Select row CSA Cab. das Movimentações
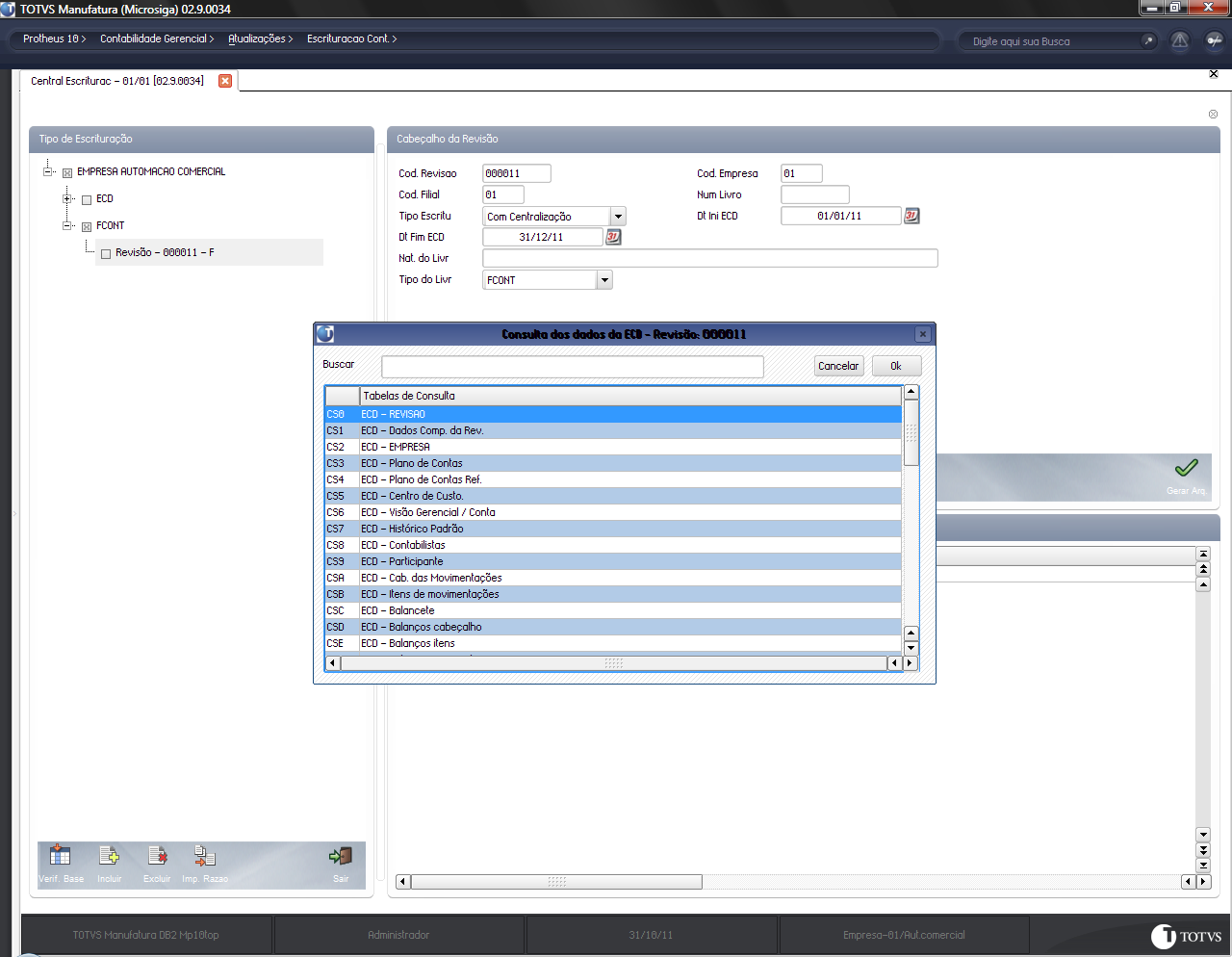Image resolution: width=1232 pixels, height=957 pixels. (613, 578)
